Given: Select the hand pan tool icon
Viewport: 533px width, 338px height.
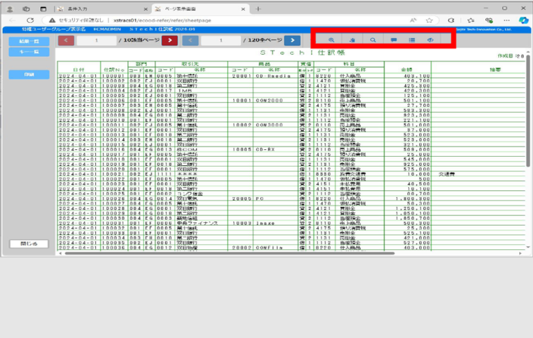Looking at the screenshot, I should (352, 40).
